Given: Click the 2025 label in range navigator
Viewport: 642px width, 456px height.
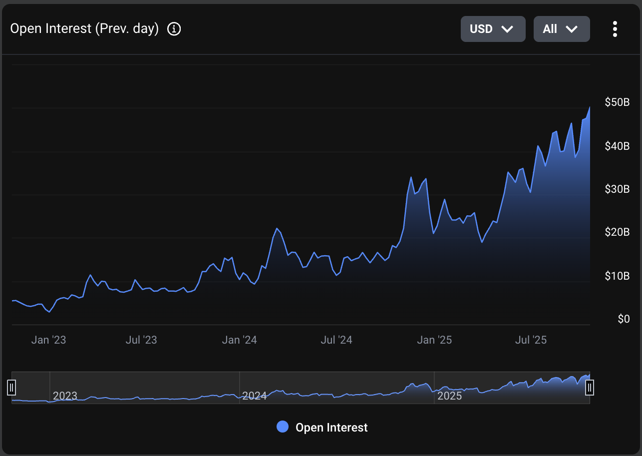Looking at the screenshot, I should click(449, 396).
